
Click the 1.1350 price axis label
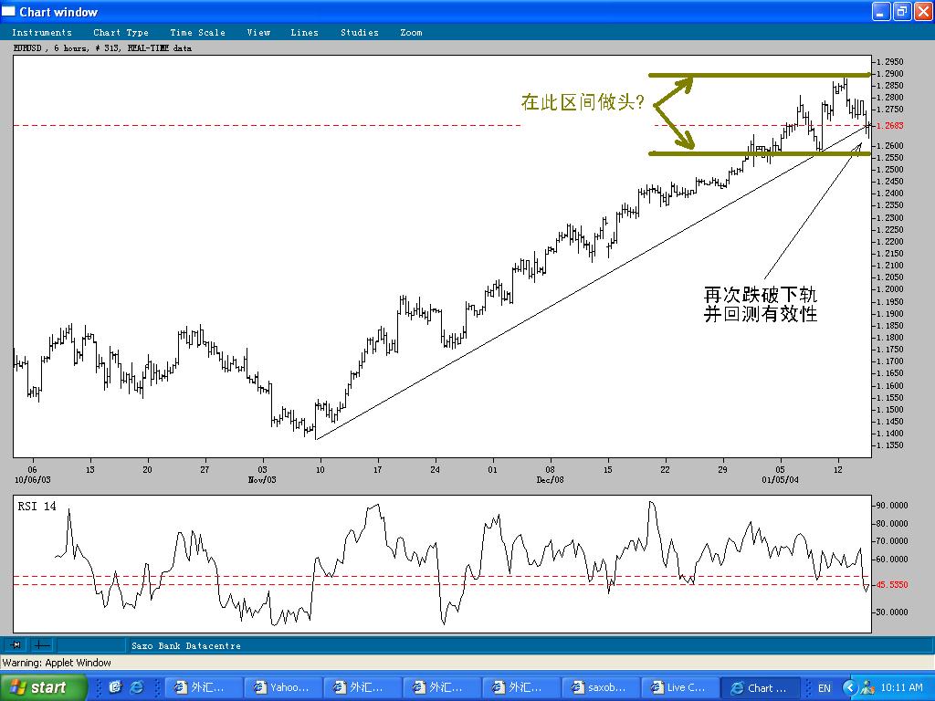[x=889, y=445]
